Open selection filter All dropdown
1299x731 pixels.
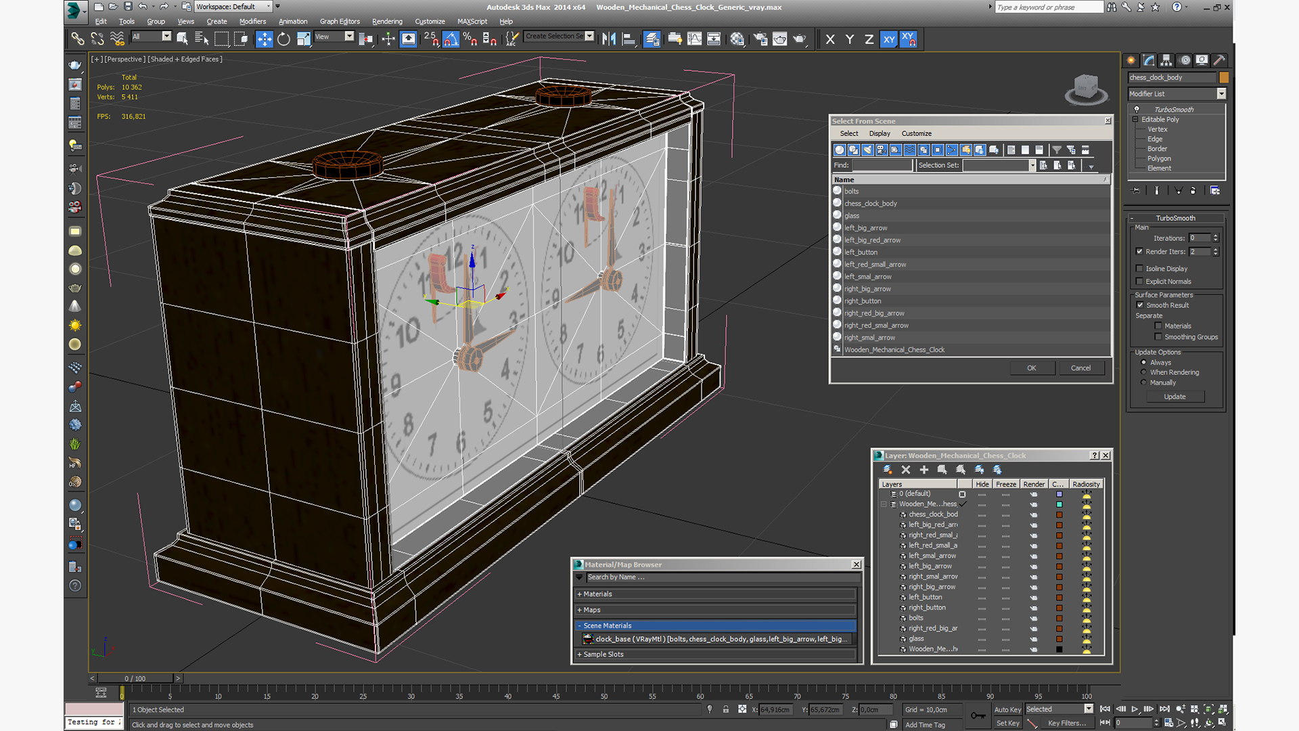pos(166,37)
